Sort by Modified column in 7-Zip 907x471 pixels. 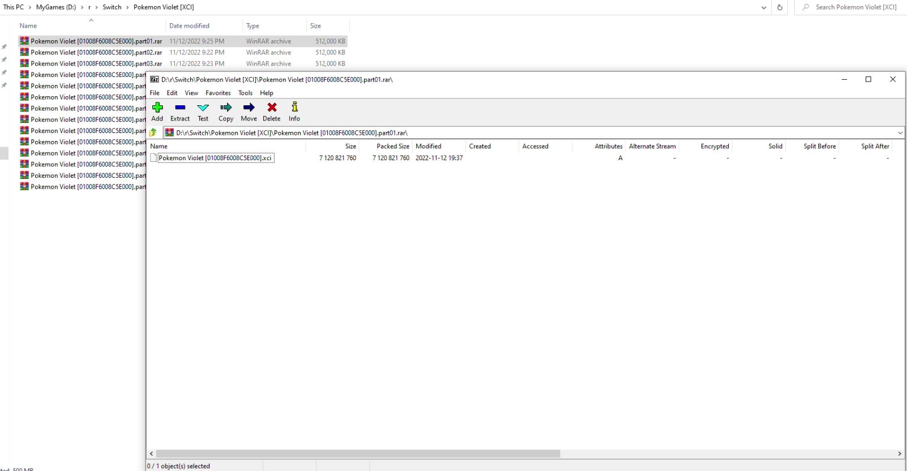click(439, 146)
